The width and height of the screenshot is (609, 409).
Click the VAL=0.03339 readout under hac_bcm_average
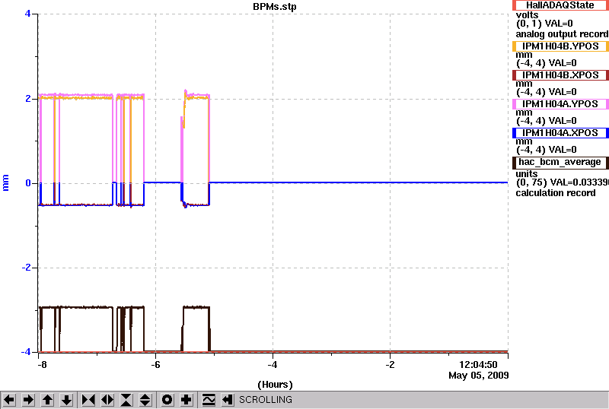pyautogui.click(x=579, y=182)
